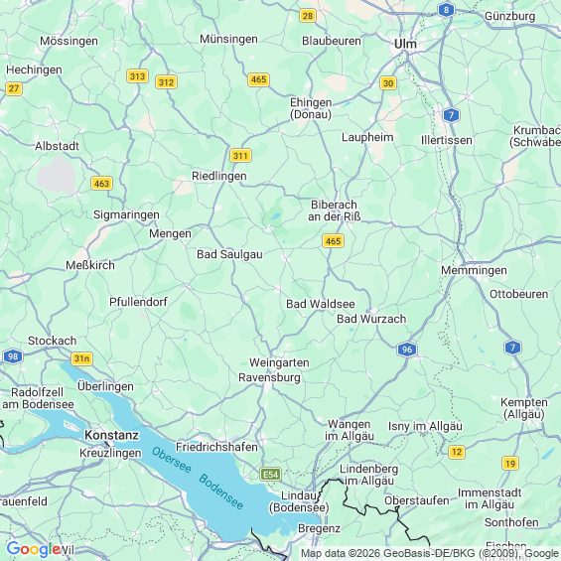561x561 pixels.
Task: Select the Ulm city label
Action: pos(405,44)
